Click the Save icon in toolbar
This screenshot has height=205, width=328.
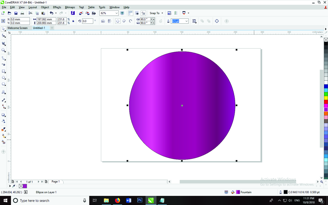pos(16,13)
